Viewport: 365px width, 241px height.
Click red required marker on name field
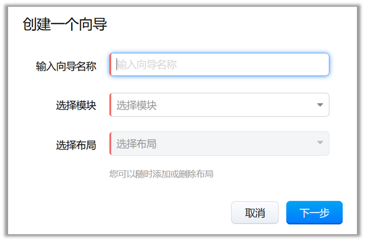coord(110,64)
